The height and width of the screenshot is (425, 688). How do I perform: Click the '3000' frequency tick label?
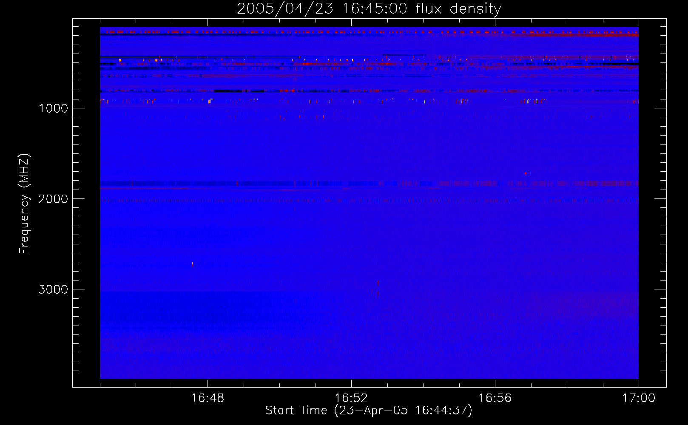coord(53,289)
